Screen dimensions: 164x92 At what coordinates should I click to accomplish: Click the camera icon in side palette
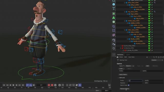click(x=114, y=44)
